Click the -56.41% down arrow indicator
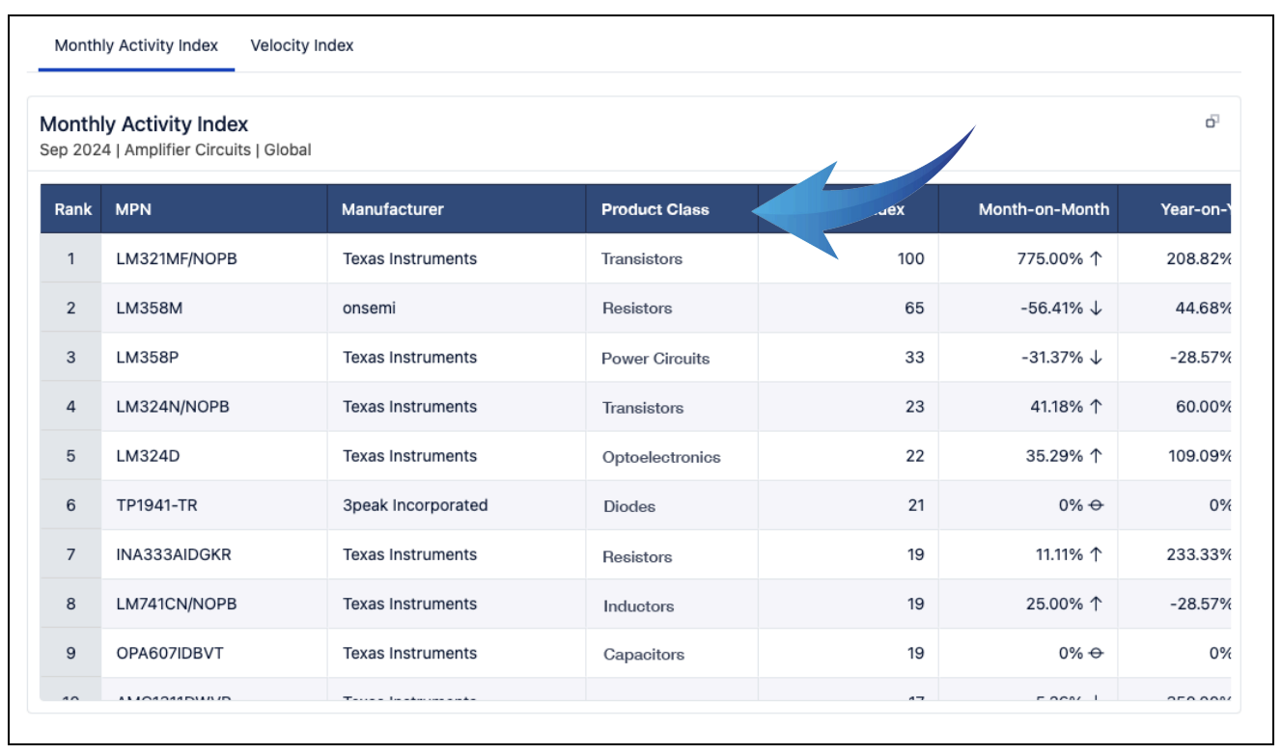 click(1096, 309)
